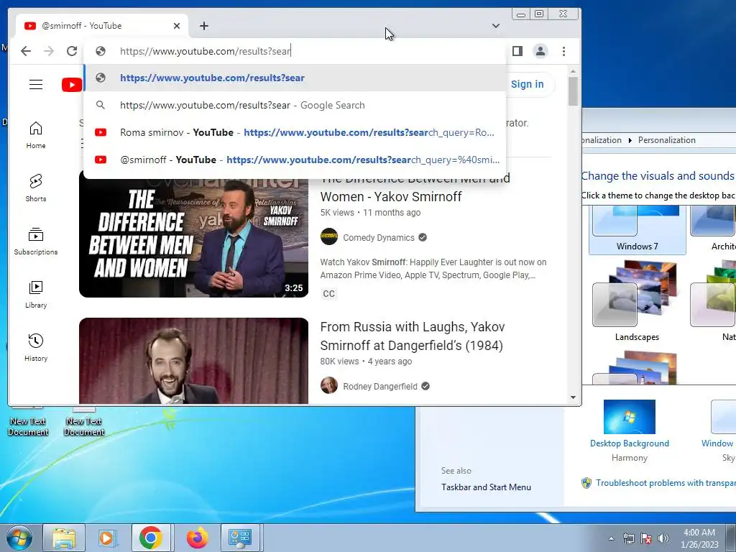
Task: Open Subscriptions in the YouTube sidebar
Action: coord(36,241)
